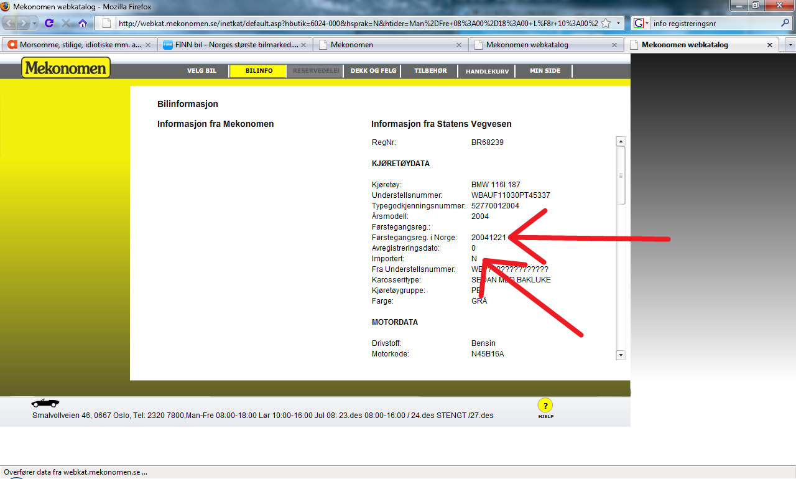Select the engine code N45B16A
The image size is (796, 479).
point(488,353)
